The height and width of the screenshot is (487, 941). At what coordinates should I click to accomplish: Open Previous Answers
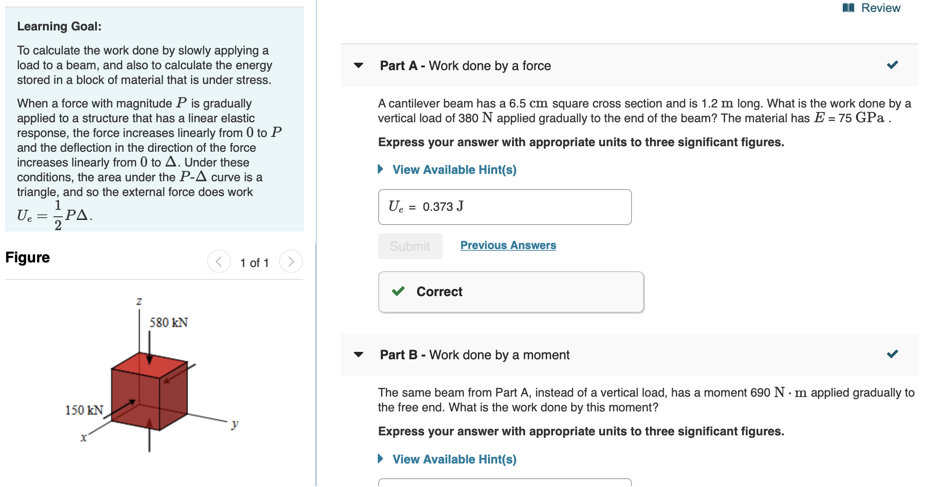[508, 245]
